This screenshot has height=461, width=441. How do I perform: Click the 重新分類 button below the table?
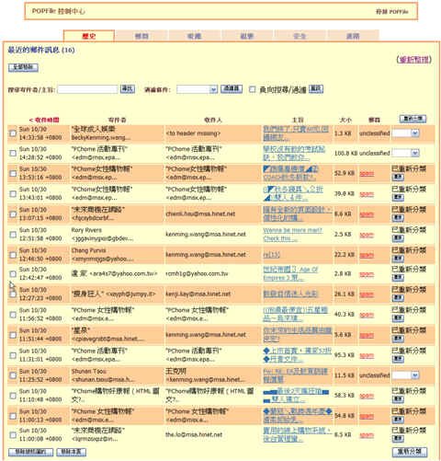coord(410,452)
